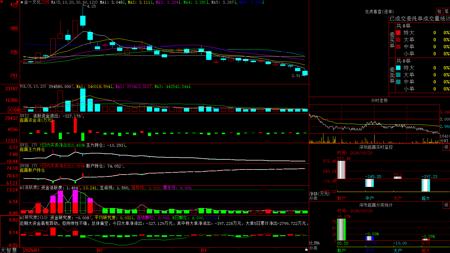Click the 资金研究度: -0.008 value
Image resolution: width=450 pixels, height=253 pixels.
click(71, 218)
